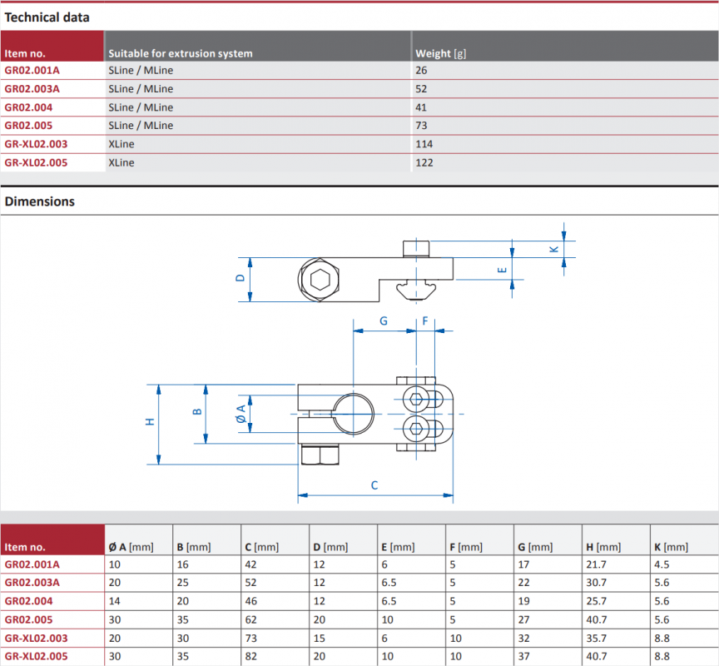This screenshot has height=666, width=719.
Task: Select GR-XL02.003 in the dimensions table
Action: point(36,638)
